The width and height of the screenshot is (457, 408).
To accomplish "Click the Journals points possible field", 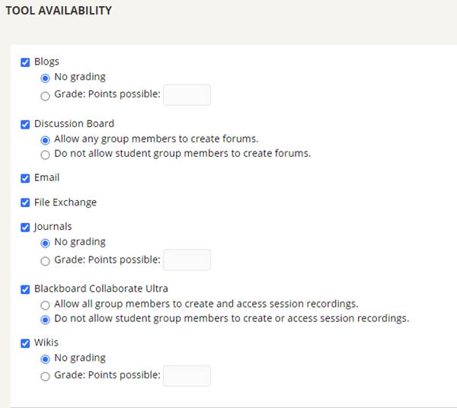I will tap(187, 260).
